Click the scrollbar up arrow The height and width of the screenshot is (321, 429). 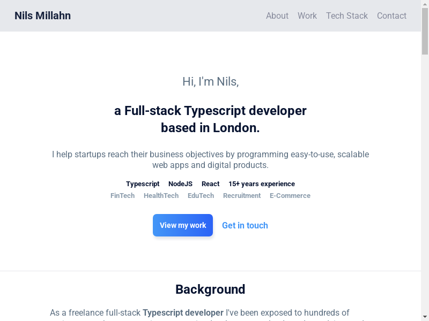point(425,4)
